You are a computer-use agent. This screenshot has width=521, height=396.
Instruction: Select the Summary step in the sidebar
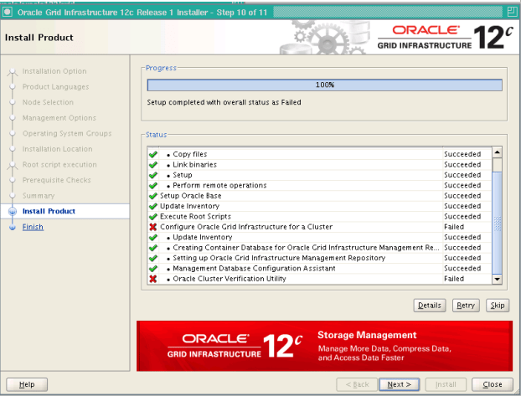point(39,196)
